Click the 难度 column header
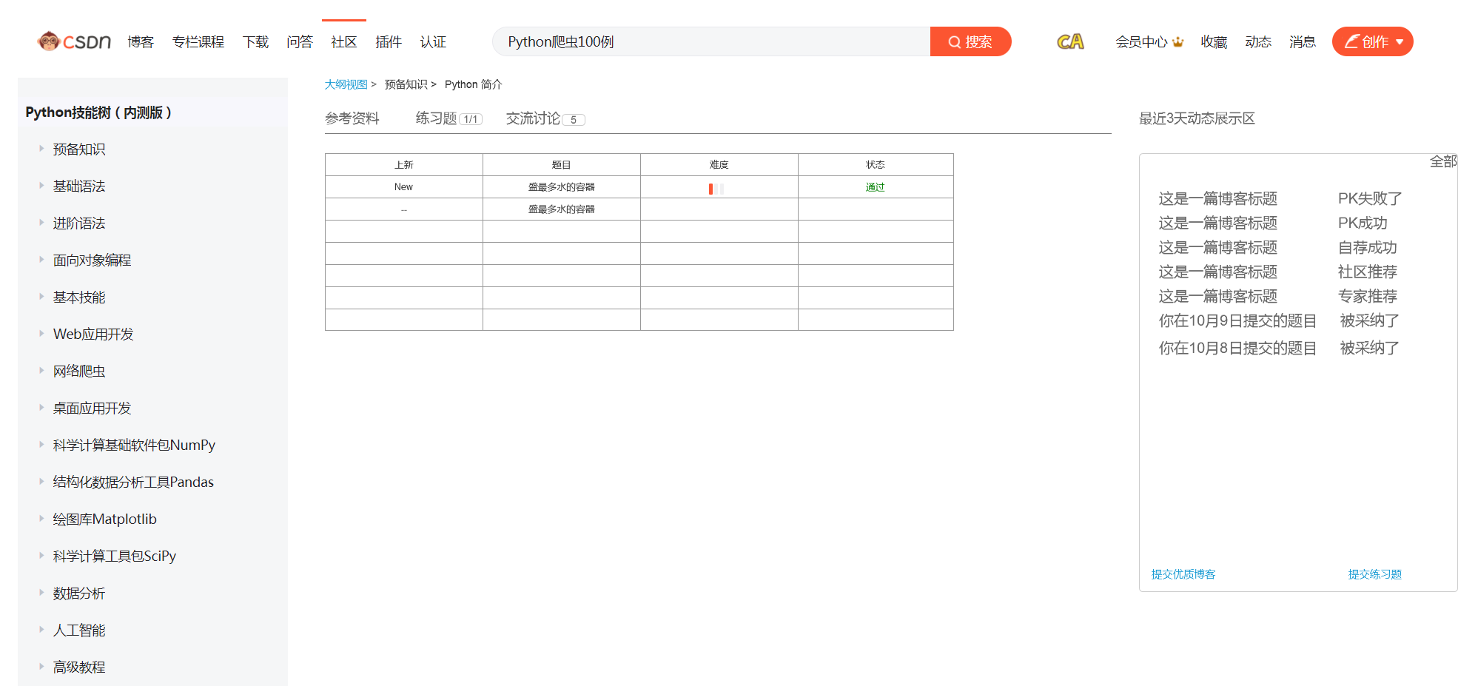This screenshot has height=686, width=1458. [719, 165]
